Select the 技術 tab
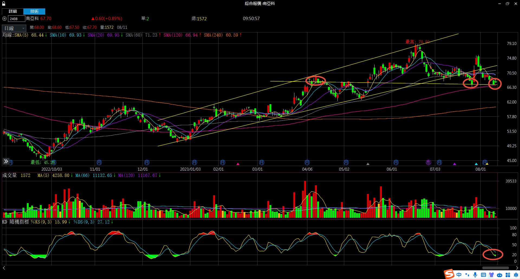520x279 pixels. point(34,11)
